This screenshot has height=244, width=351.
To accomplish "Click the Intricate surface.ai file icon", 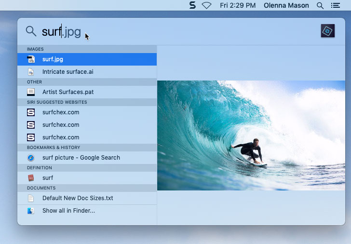I will (x=31, y=72).
